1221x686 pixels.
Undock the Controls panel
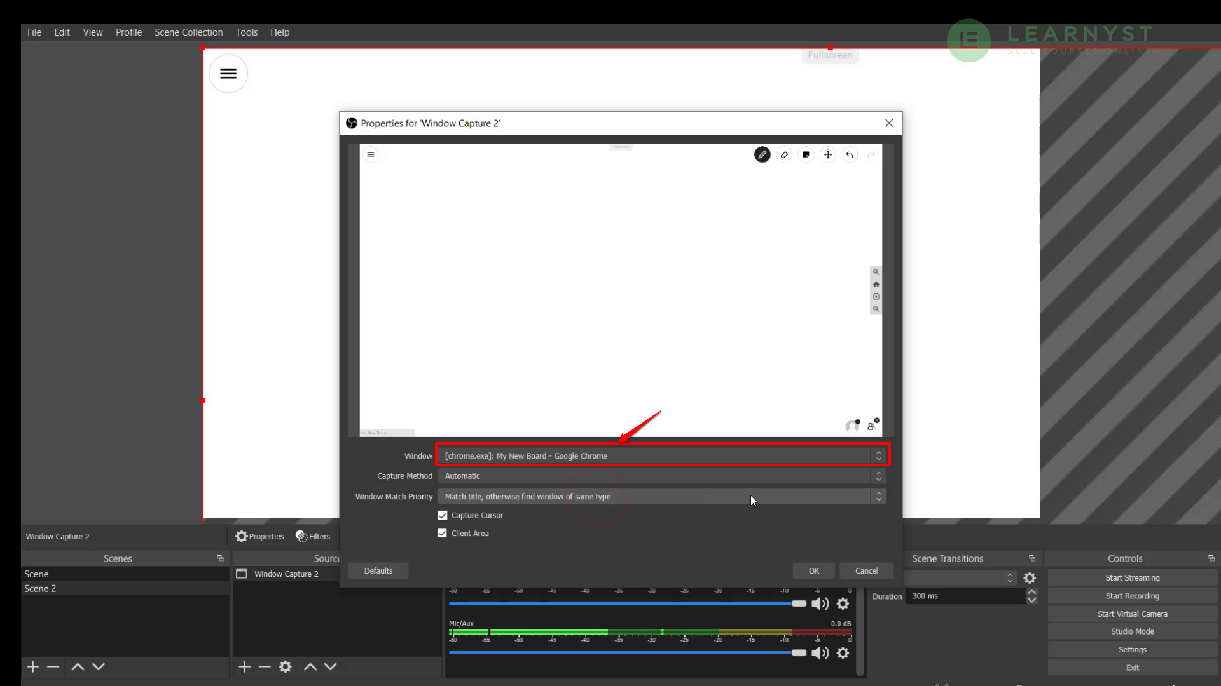1211,558
